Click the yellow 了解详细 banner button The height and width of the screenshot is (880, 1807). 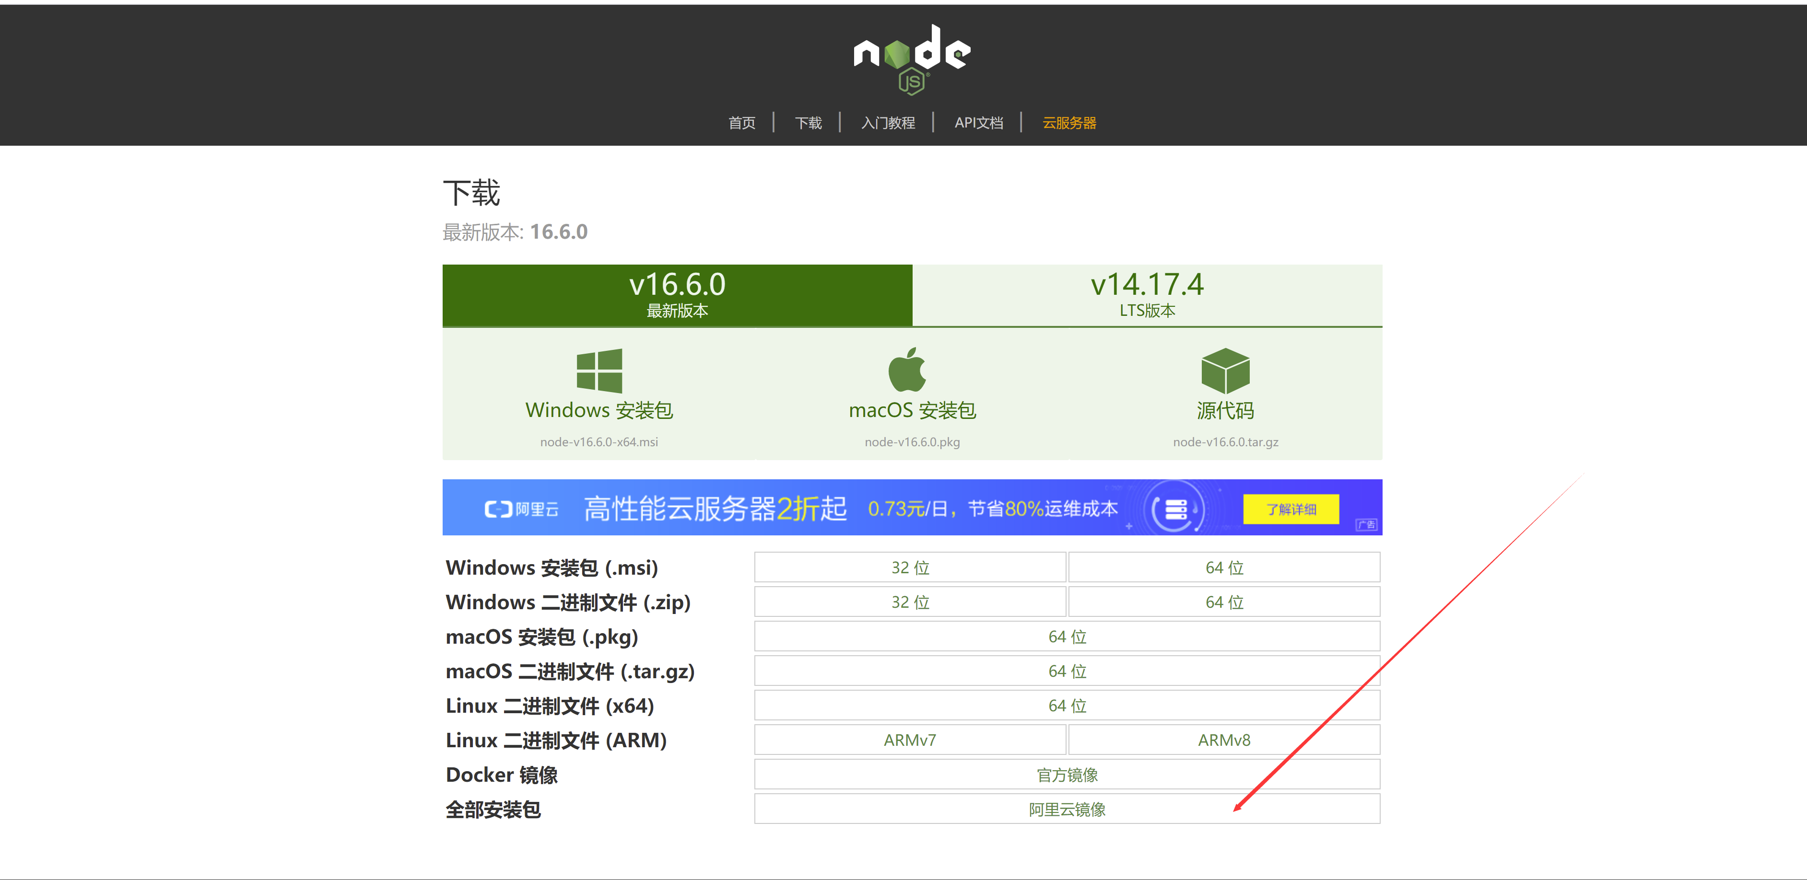click(1290, 509)
